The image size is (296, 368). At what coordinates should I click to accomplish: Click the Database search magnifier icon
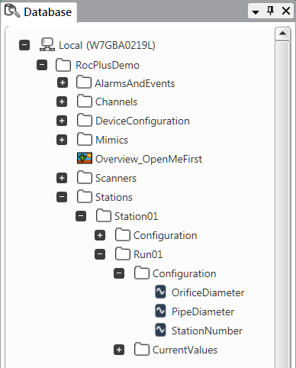pos(11,11)
